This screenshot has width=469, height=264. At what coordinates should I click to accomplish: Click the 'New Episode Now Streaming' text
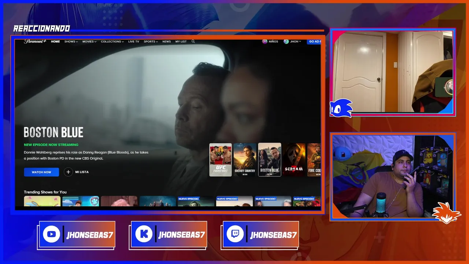pyautogui.click(x=51, y=145)
